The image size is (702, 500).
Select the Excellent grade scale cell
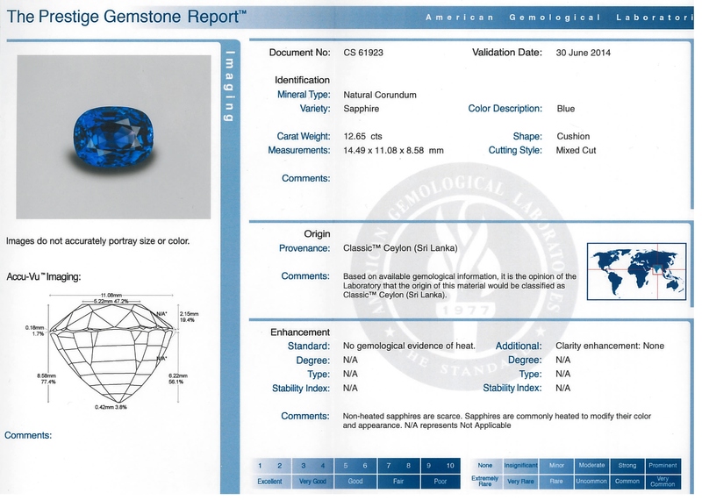point(269,481)
